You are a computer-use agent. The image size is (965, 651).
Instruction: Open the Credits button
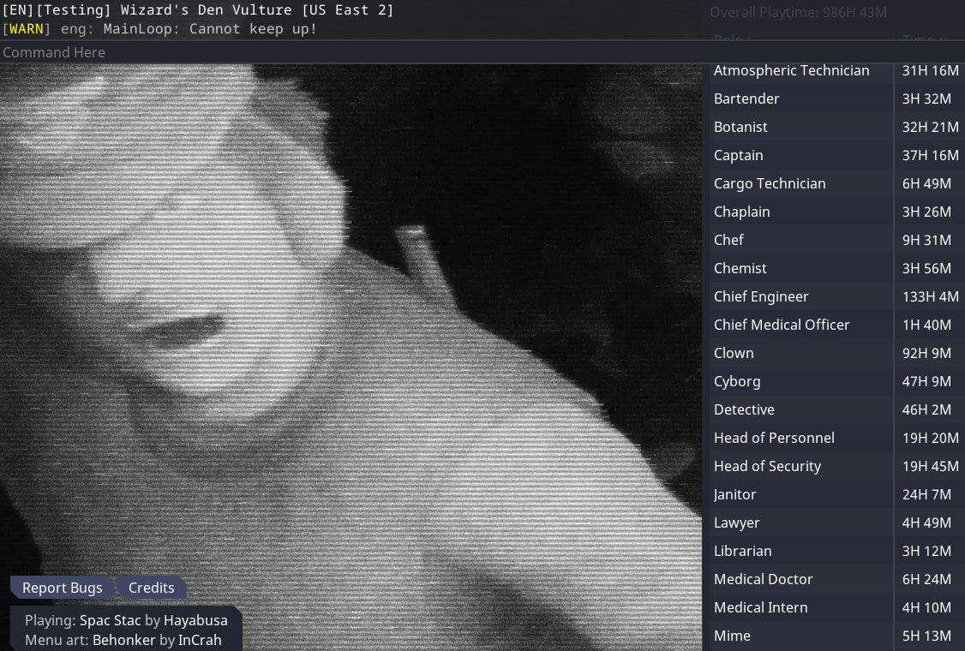[151, 588]
